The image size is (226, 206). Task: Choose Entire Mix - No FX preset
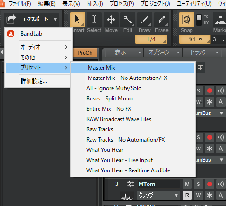tap(133, 109)
